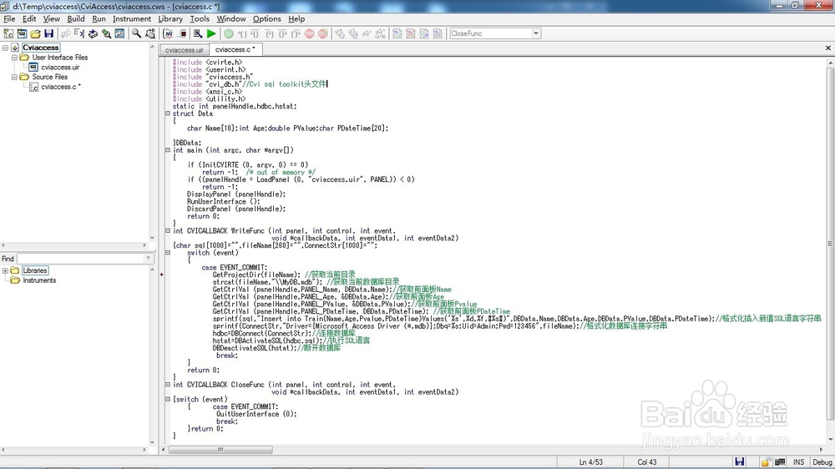This screenshot has height=469, width=835.
Task: Open the View menu
Action: (51, 18)
